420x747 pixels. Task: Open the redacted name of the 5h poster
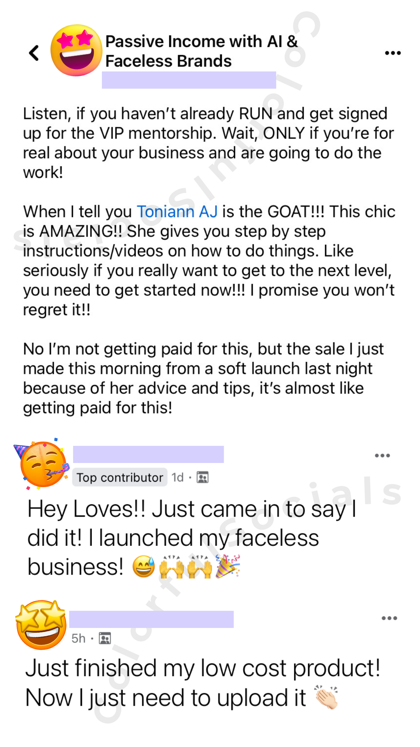point(152,619)
